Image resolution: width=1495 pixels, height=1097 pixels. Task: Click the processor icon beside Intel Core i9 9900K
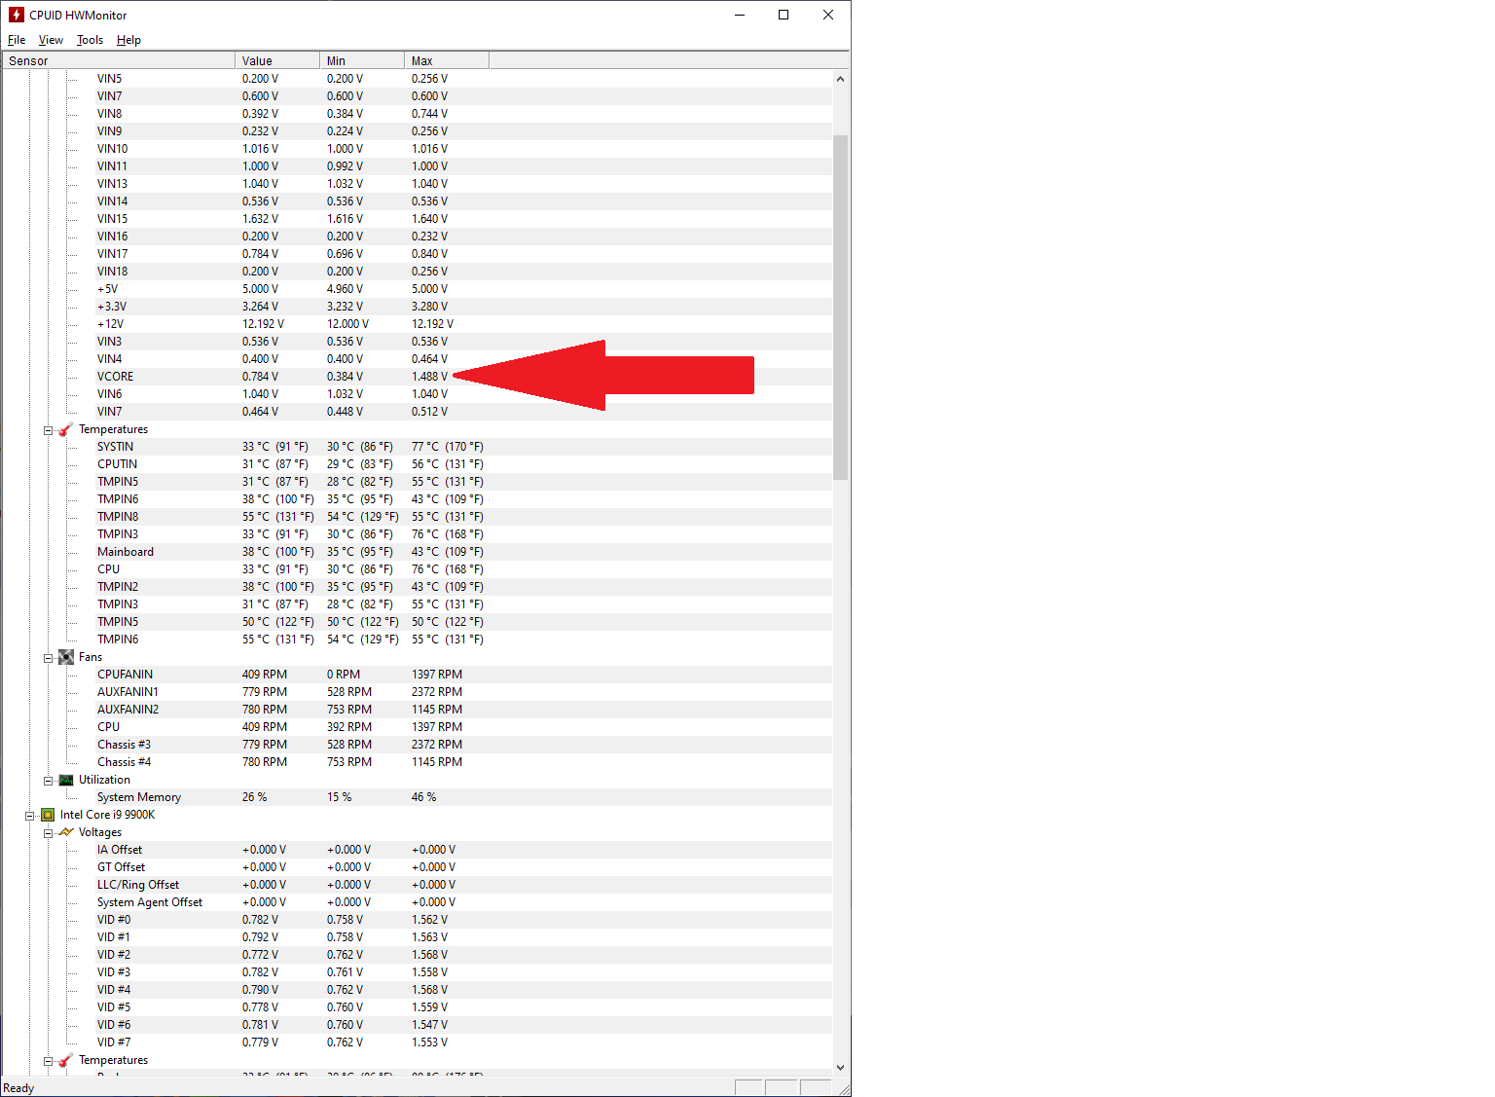(48, 815)
